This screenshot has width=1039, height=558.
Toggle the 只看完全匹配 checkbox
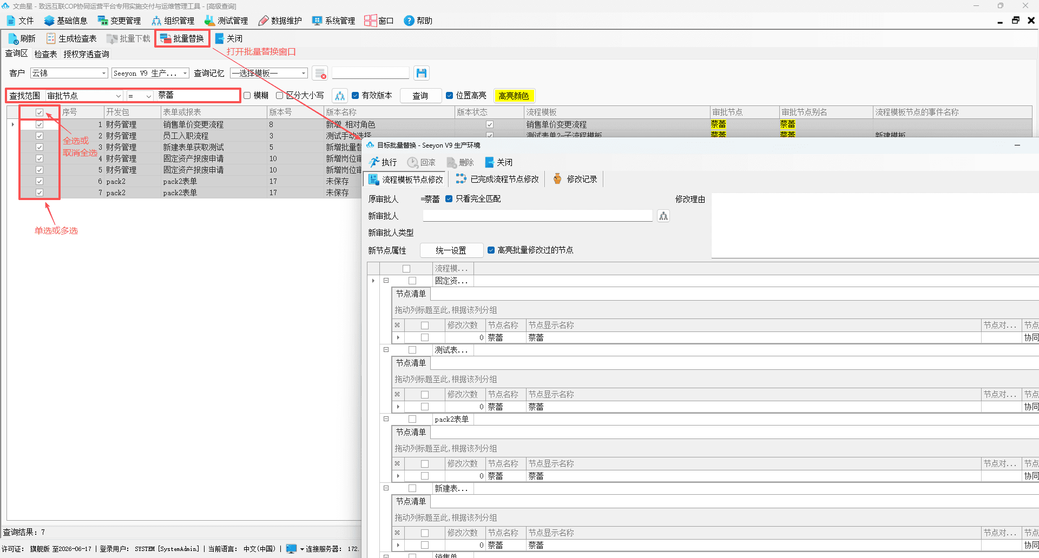(x=449, y=199)
